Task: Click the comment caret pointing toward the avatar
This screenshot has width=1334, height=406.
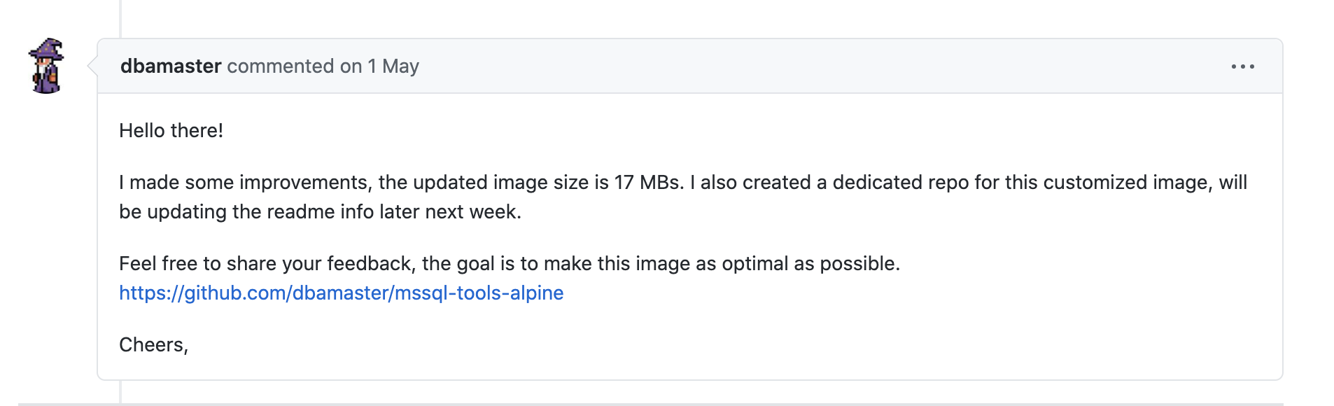Action: pos(92,66)
